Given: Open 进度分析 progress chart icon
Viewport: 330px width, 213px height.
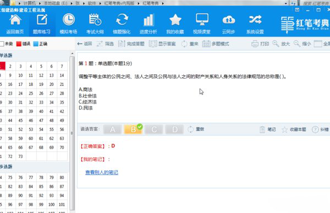Looking at the screenshot, I should 148,20.
